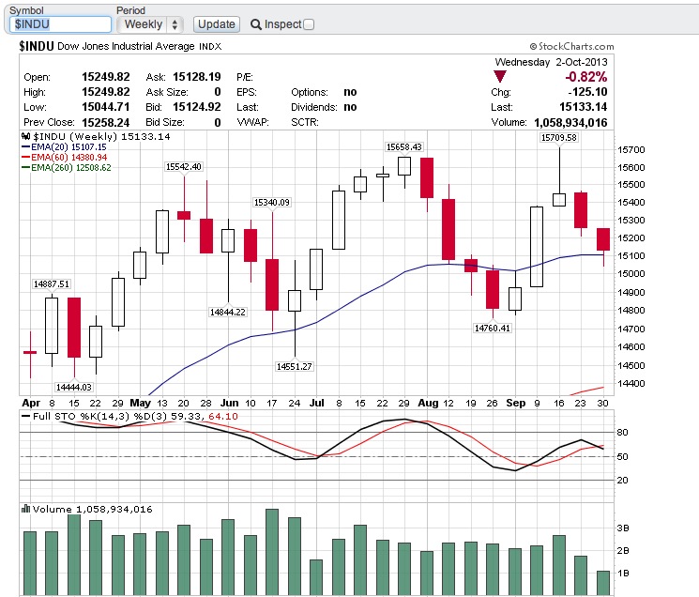Click the 14887.51 price label

[52, 284]
